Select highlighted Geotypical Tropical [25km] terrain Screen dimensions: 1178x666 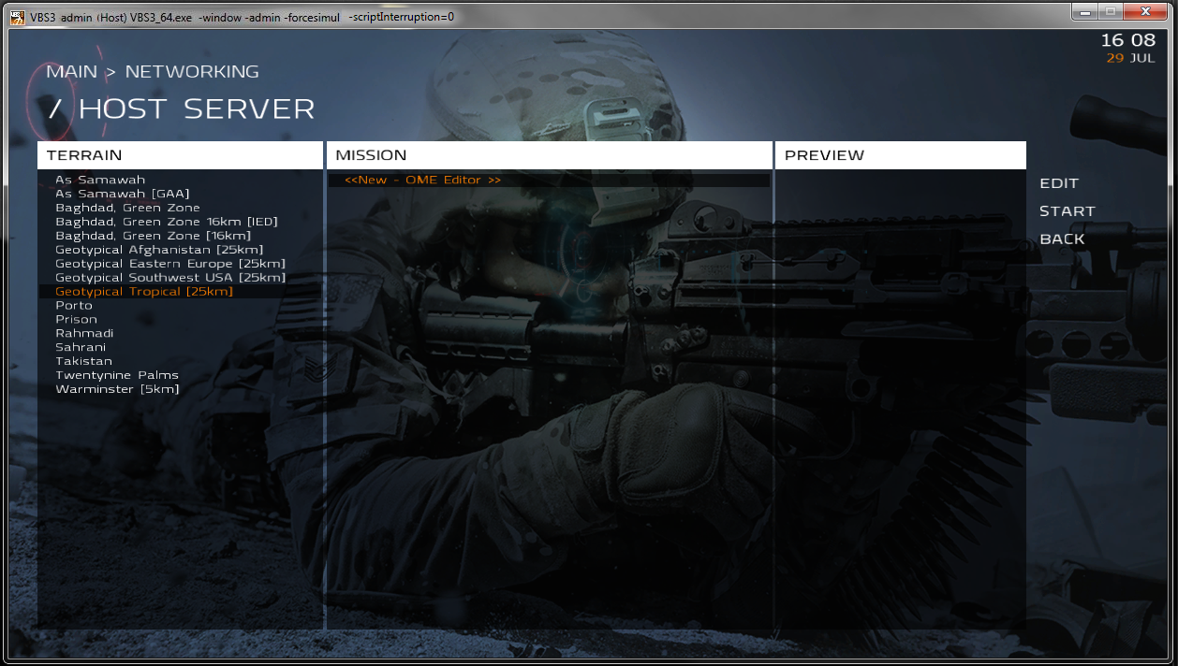click(180, 292)
